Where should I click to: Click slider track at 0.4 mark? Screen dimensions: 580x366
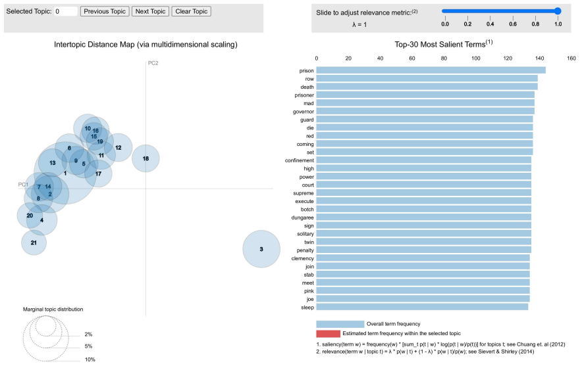[490, 11]
